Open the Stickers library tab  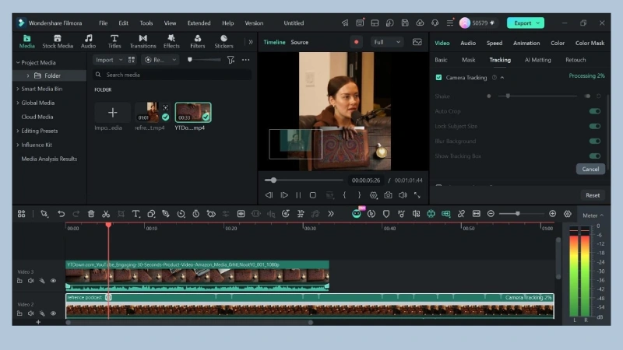pos(224,42)
